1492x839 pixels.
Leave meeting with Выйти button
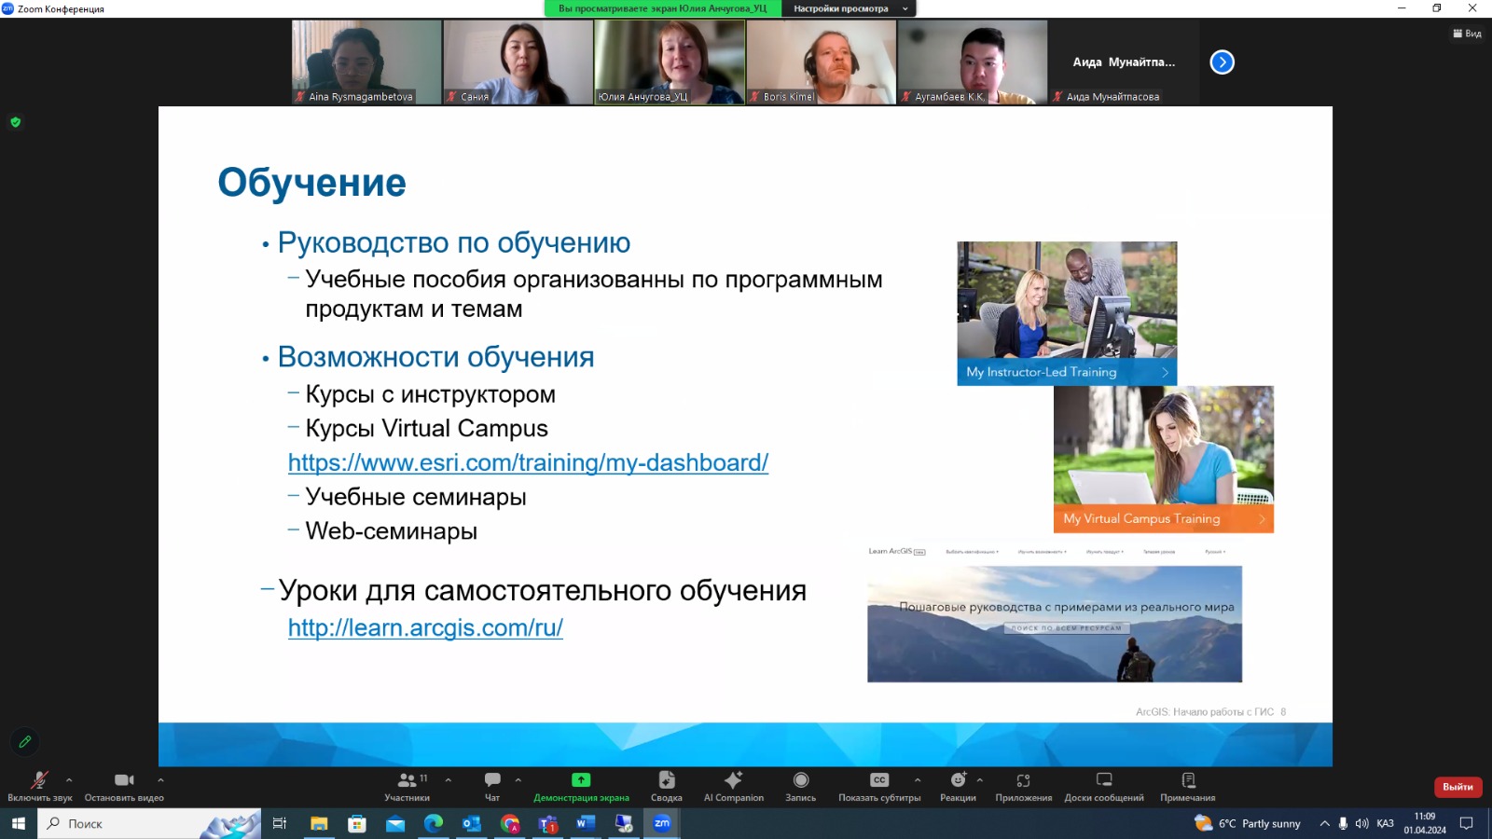(x=1458, y=787)
